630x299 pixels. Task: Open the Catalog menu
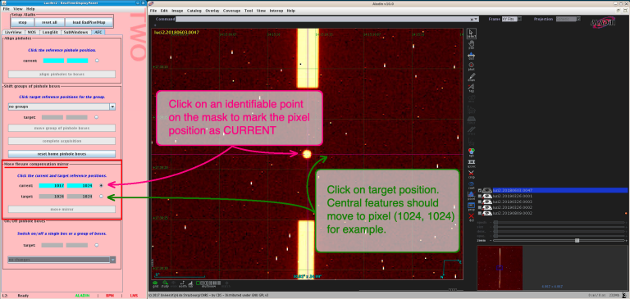tap(194, 11)
